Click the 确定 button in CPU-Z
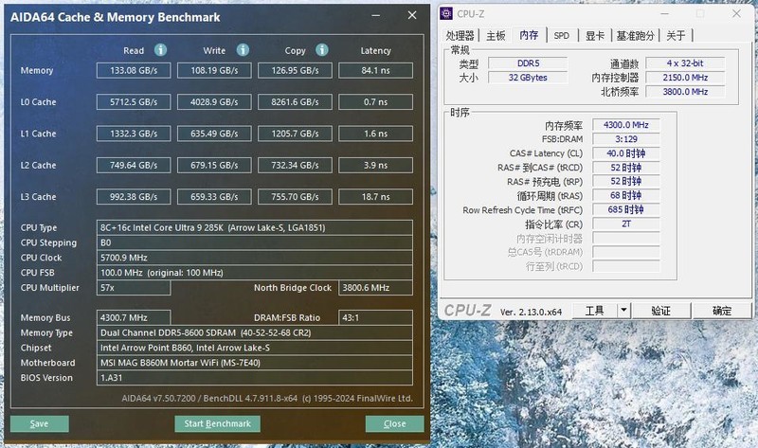 coord(722,311)
